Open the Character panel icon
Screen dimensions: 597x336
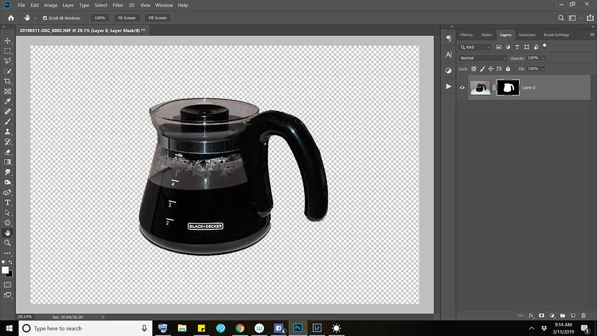pos(448,54)
